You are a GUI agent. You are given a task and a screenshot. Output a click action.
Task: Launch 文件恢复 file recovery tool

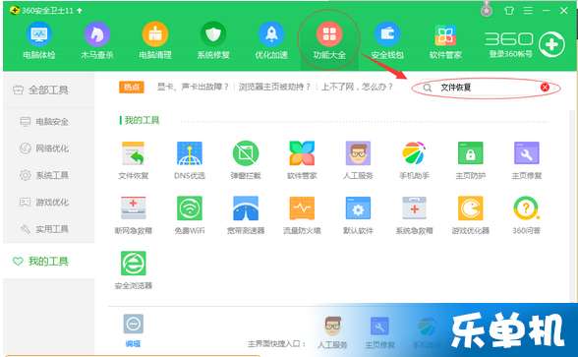click(133, 153)
